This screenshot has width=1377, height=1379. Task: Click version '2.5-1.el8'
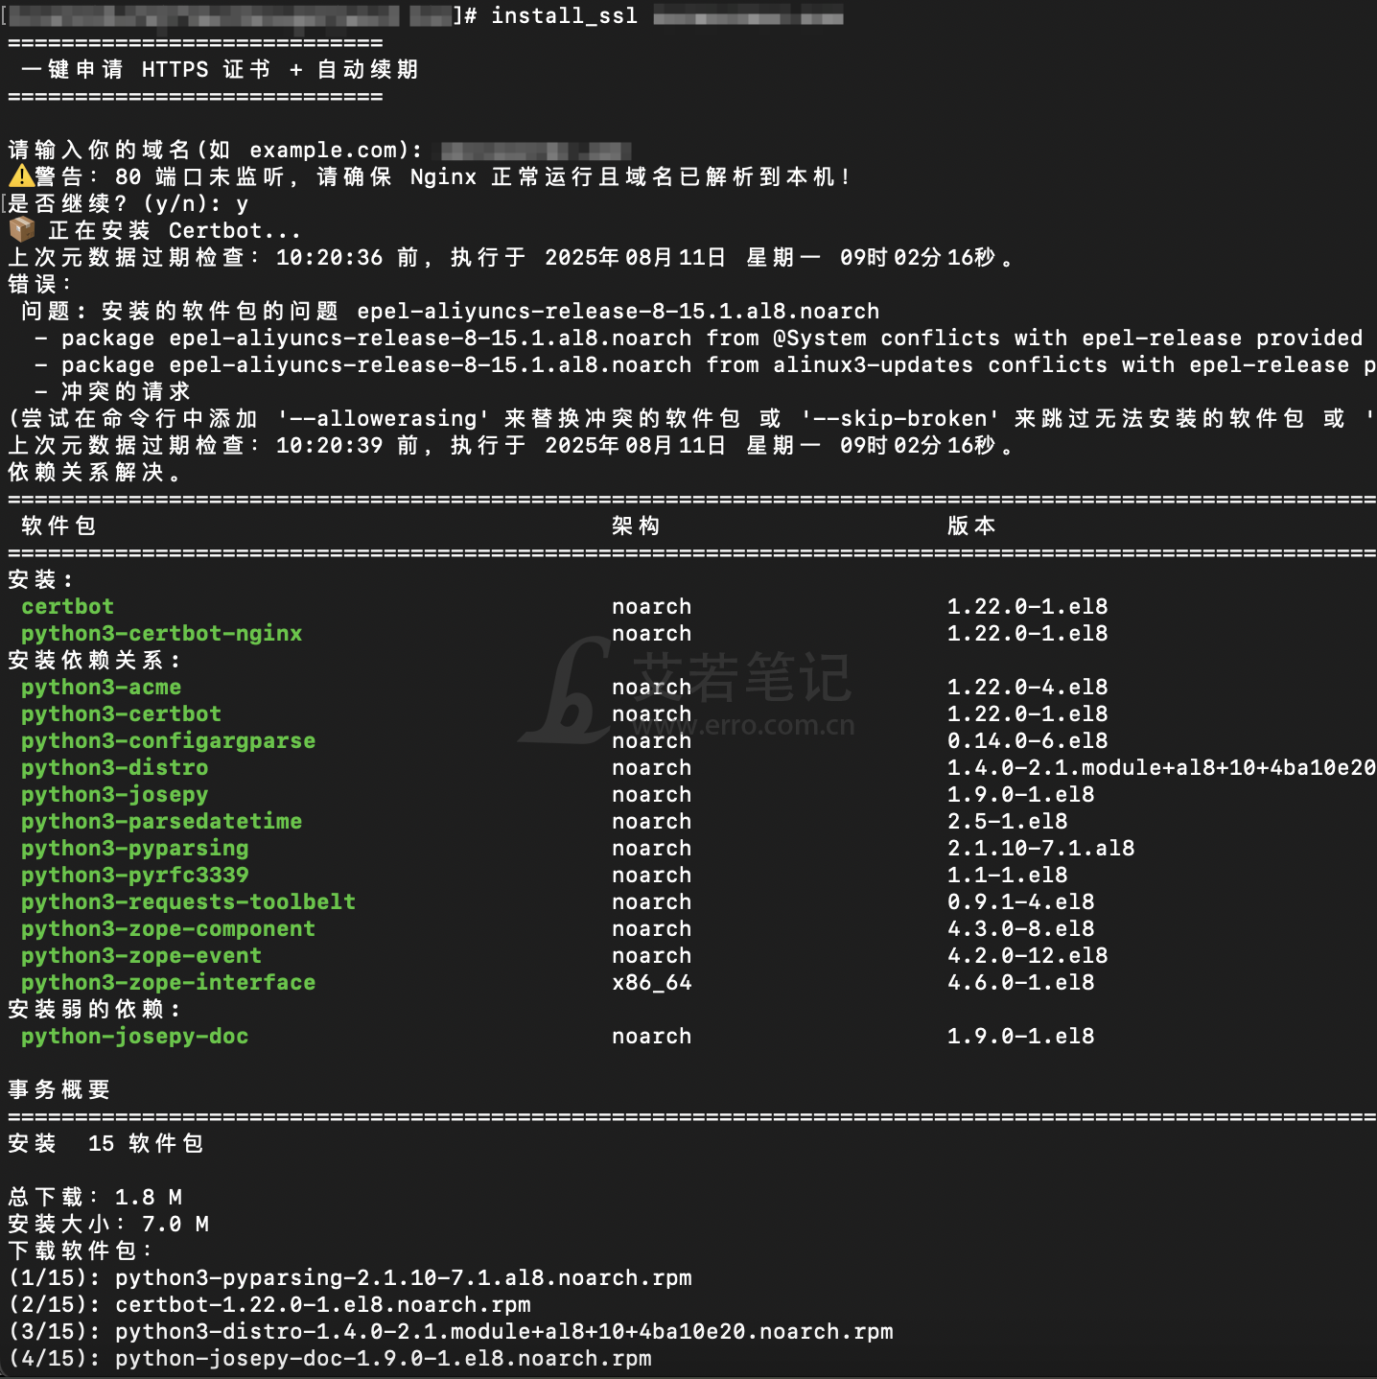click(x=1007, y=821)
